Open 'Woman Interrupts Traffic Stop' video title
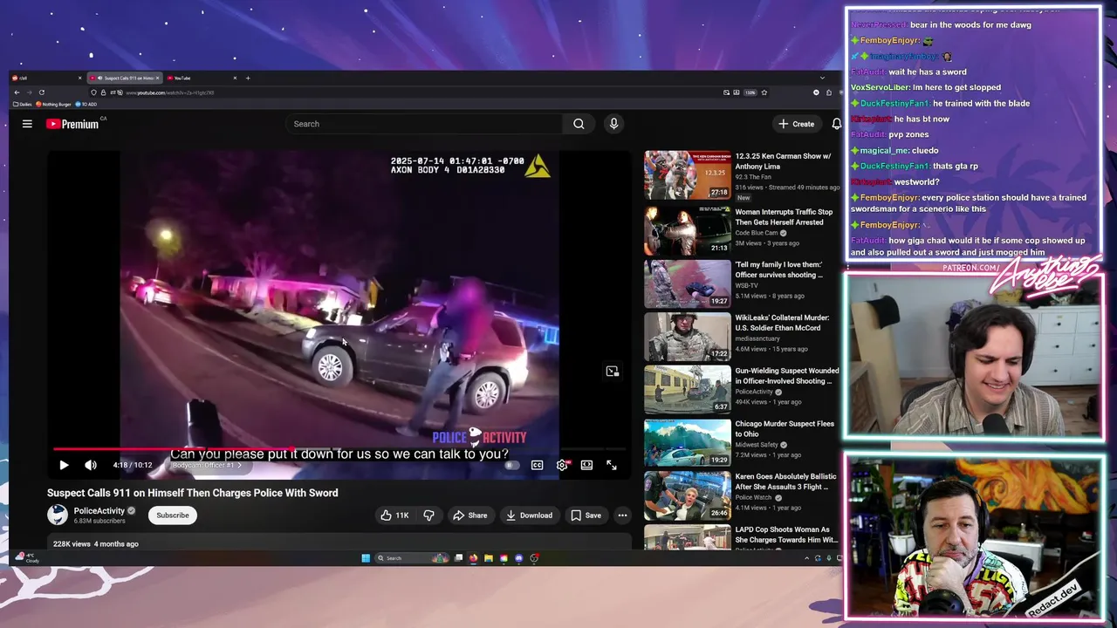The width and height of the screenshot is (1117, 628). click(x=784, y=217)
